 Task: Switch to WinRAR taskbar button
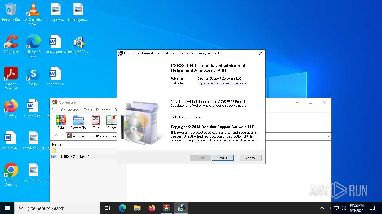pos(167,208)
